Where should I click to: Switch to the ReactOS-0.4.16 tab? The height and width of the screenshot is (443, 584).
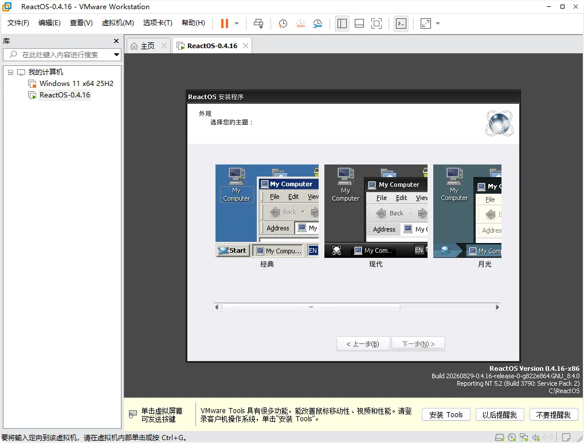click(212, 46)
